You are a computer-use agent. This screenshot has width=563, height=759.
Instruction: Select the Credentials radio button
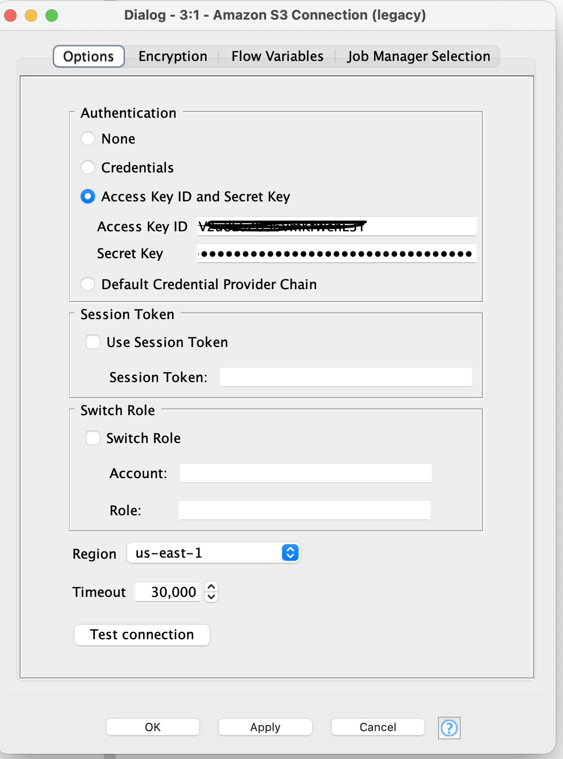tap(88, 168)
